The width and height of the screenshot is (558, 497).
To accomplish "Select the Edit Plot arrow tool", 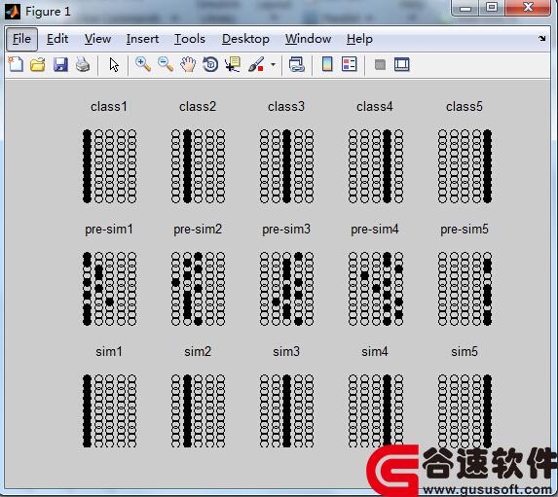I will coord(114,65).
